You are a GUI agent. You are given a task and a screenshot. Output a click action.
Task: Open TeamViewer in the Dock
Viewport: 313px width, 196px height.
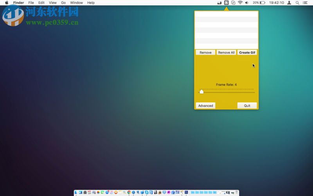151,192
